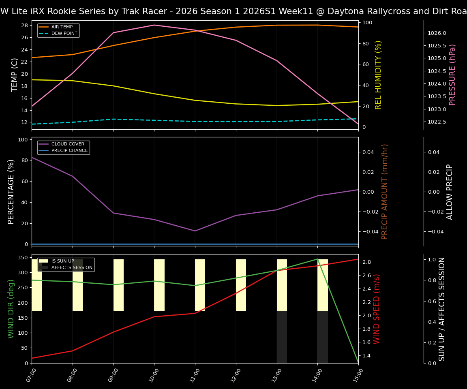467x389 pixels.
Task: Click the chart title at the top
Action: tap(233, 11)
